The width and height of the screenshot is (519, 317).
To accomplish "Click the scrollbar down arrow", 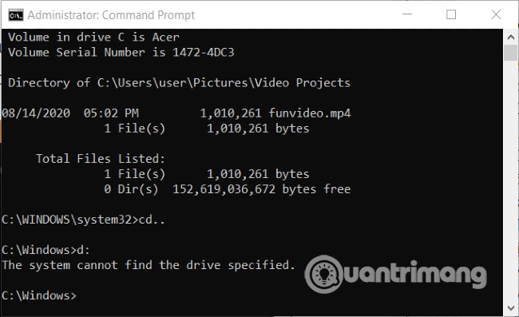I will tap(510, 307).
